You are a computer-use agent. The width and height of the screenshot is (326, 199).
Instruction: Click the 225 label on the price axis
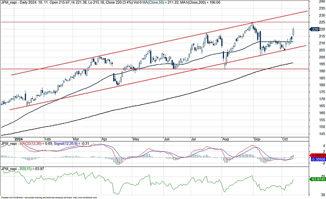point(322,22)
